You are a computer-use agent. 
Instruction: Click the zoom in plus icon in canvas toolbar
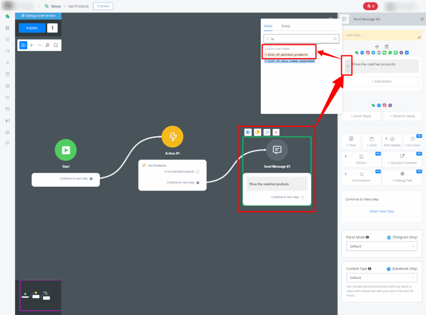point(32,45)
